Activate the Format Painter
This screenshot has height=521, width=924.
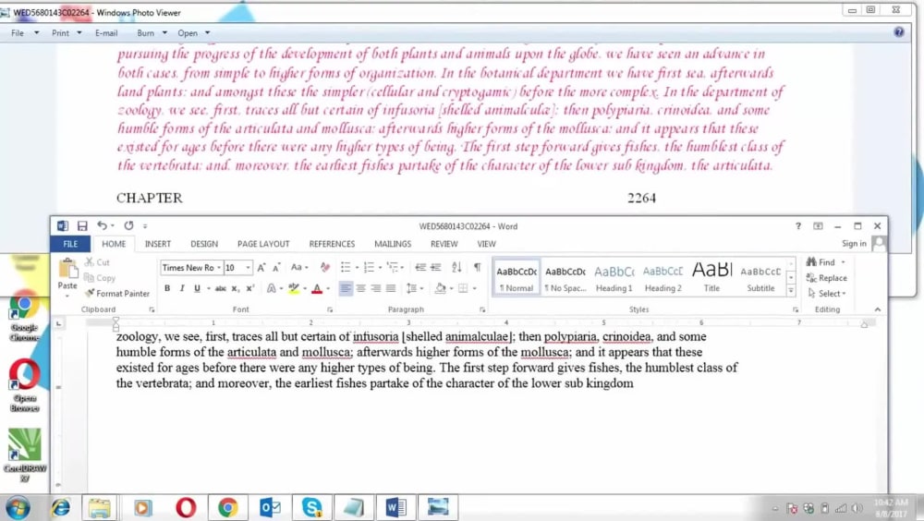click(117, 293)
